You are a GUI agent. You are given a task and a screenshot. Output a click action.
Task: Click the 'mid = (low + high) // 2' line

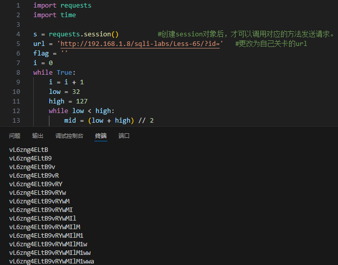pyautogui.click(x=108, y=121)
